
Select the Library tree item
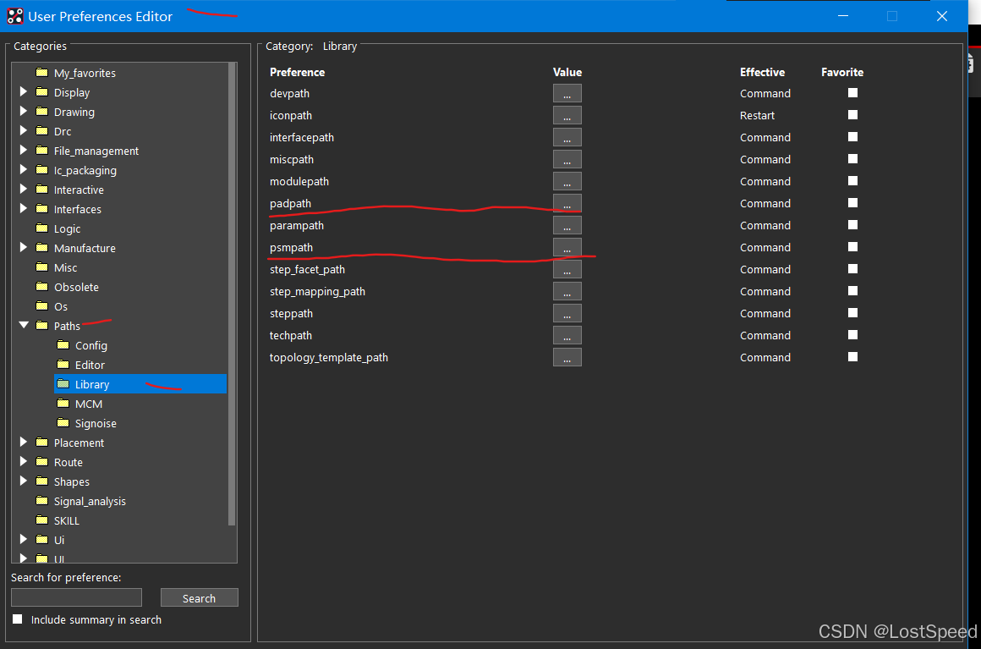coord(140,384)
